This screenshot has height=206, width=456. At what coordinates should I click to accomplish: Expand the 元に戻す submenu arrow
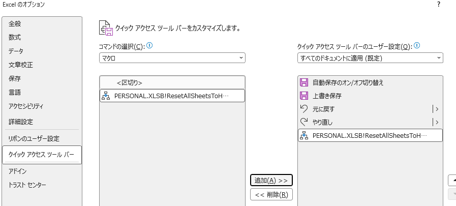click(435, 109)
